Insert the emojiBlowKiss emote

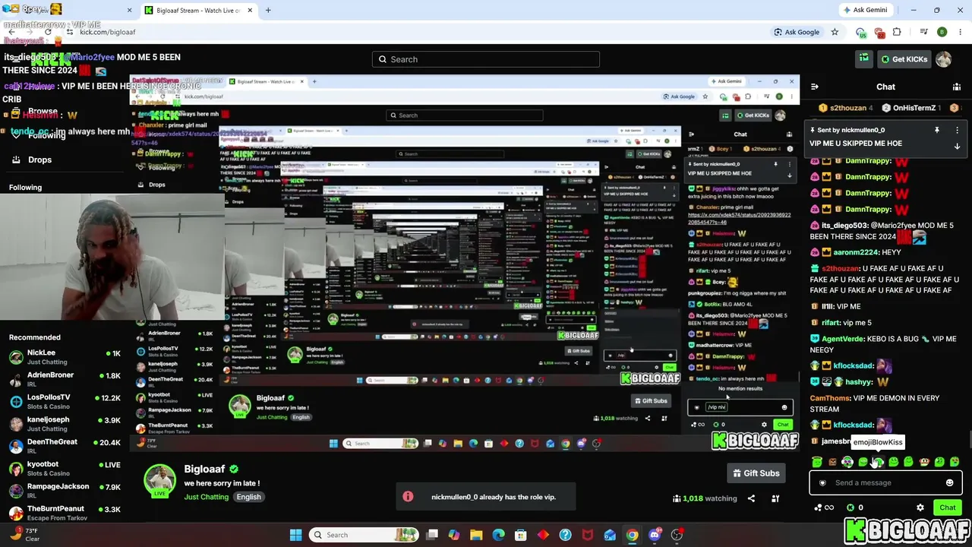[878, 462]
